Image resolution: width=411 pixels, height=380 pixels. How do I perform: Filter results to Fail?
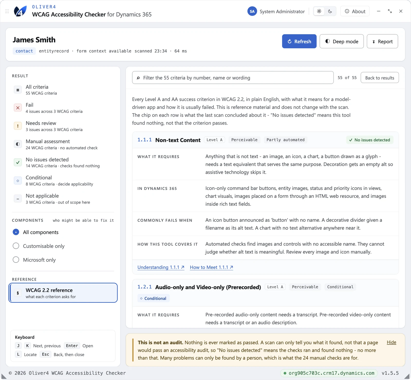63,108
